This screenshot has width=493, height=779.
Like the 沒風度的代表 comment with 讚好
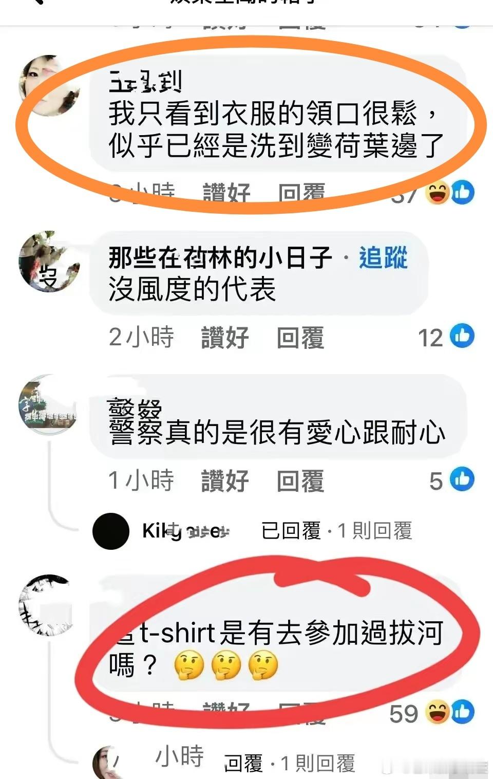[x=225, y=337]
